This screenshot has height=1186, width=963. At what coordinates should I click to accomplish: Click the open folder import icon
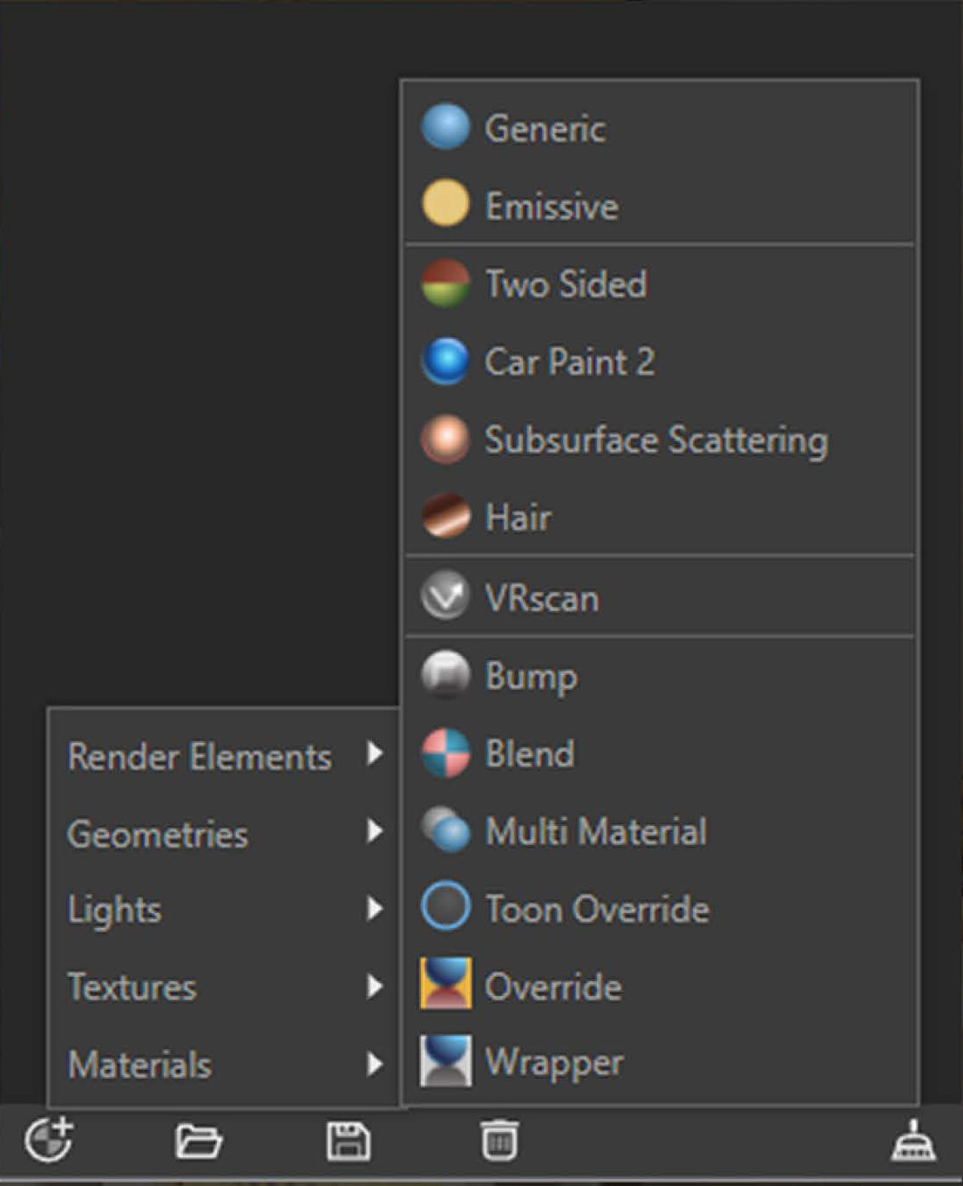[199, 1141]
